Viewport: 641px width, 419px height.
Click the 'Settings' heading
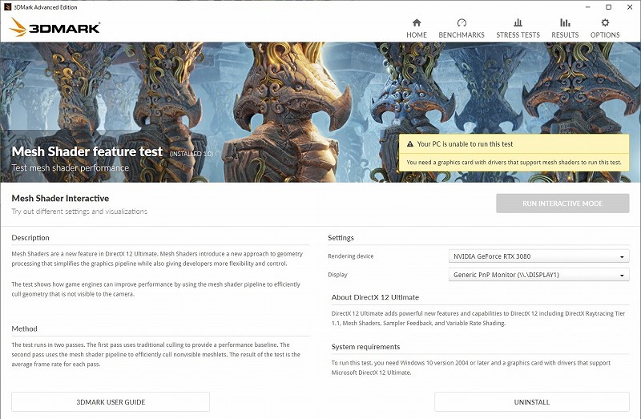point(341,237)
